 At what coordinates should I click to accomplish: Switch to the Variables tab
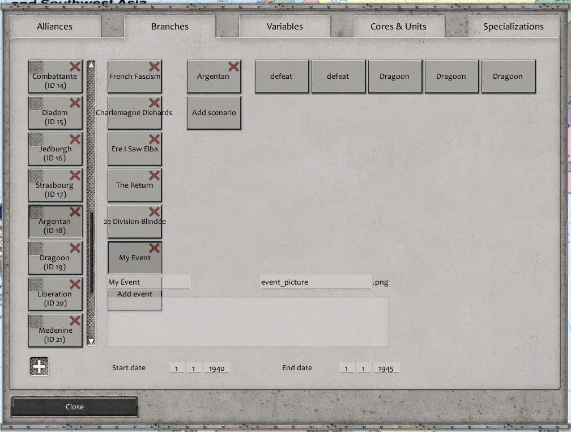284,26
